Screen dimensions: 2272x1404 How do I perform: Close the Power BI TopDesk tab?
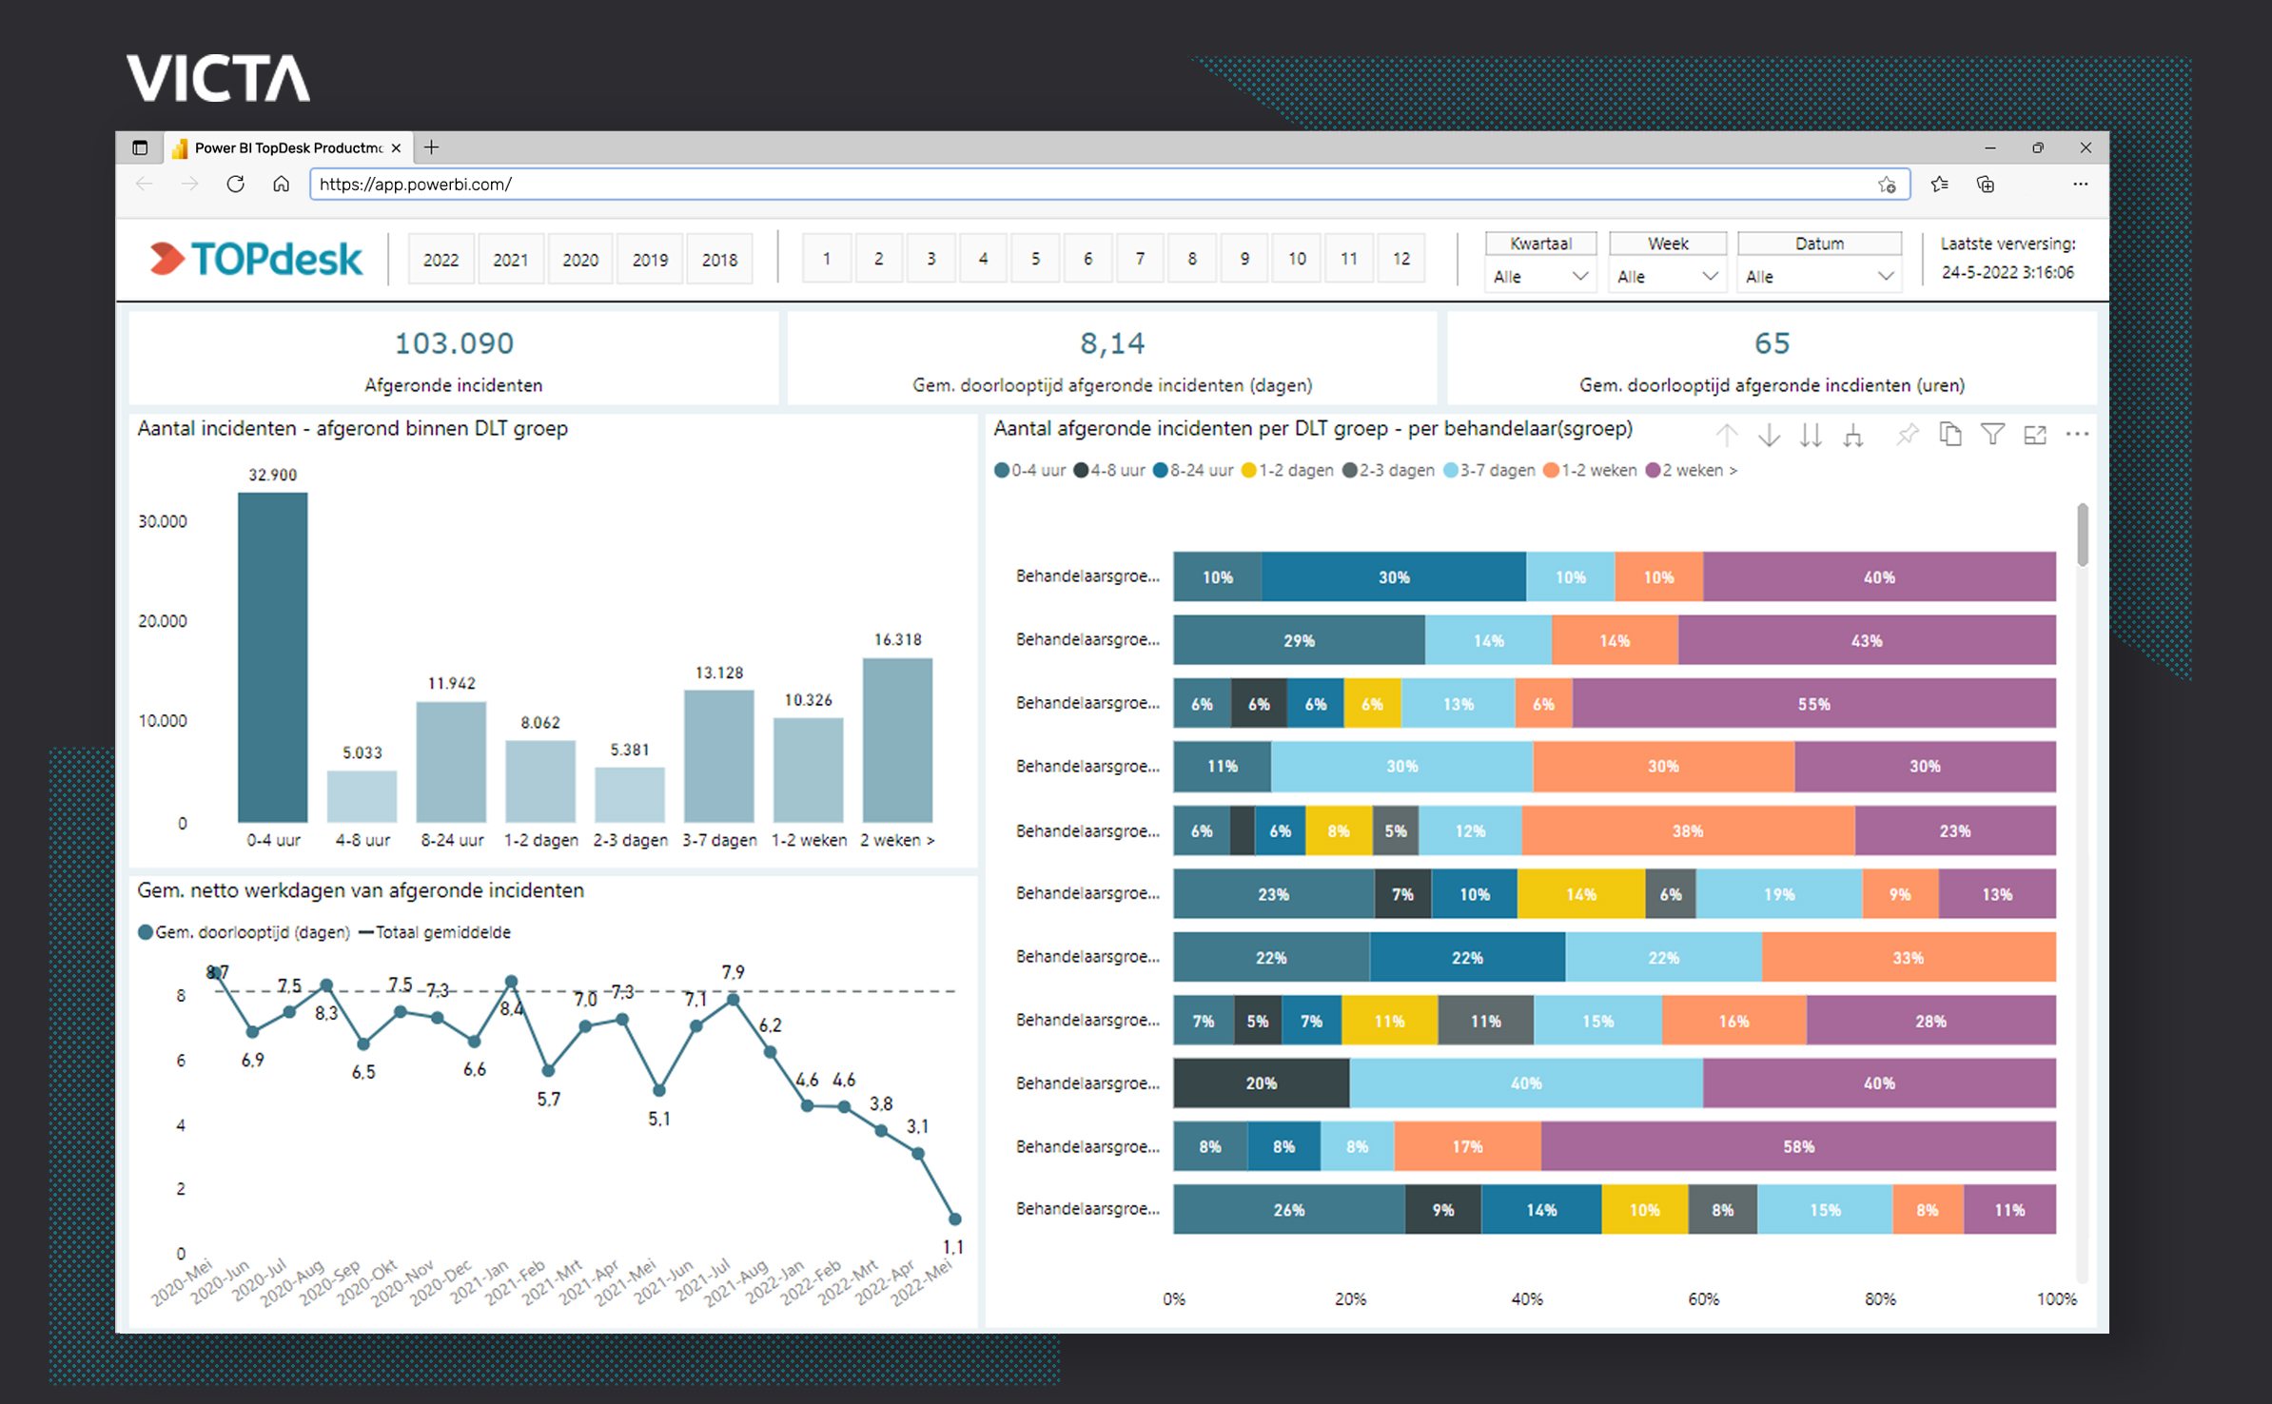pos(396,147)
